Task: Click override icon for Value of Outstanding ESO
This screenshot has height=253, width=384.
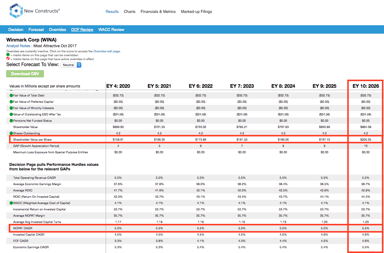Action: [x=11, y=114]
